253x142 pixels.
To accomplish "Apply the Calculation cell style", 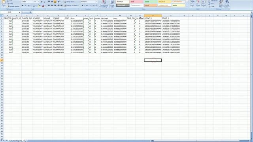I will (178, 2).
